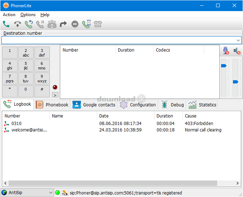Click the redial phone icon
This screenshot has height=197, width=243.
pos(29,24)
